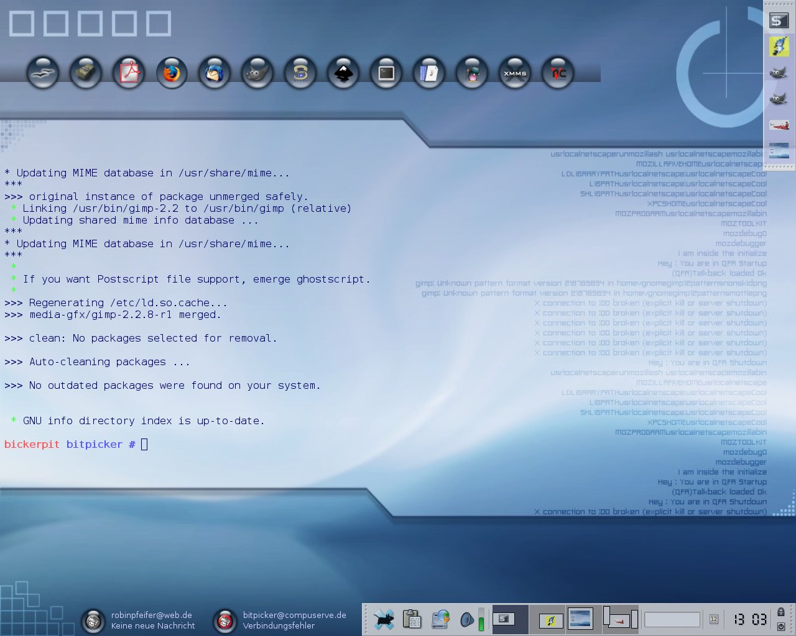Launch Firefox from the dock
Image resolution: width=796 pixels, height=636 pixels.
172,73
